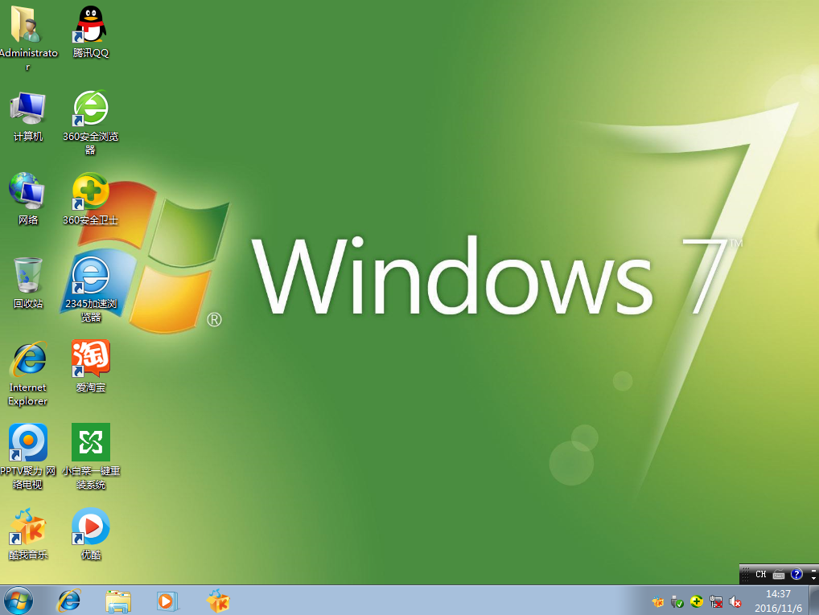Open Kuwo music box pinned on taskbar

click(218, 601)
